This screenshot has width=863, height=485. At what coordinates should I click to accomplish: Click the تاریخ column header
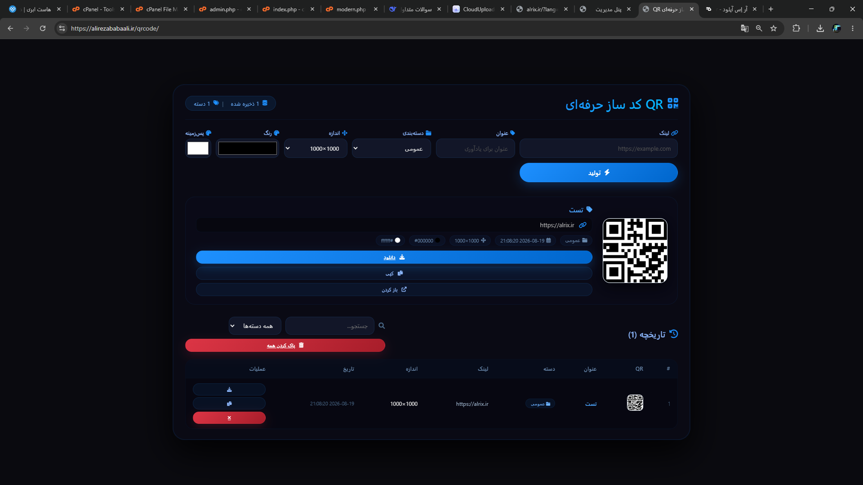point(348,369)
